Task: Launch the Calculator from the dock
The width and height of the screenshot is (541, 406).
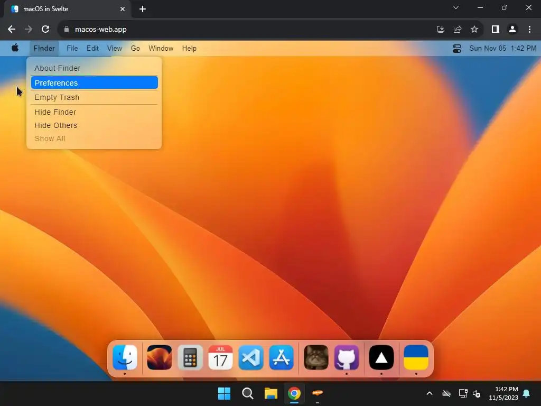Action: [x=190, y=357]
